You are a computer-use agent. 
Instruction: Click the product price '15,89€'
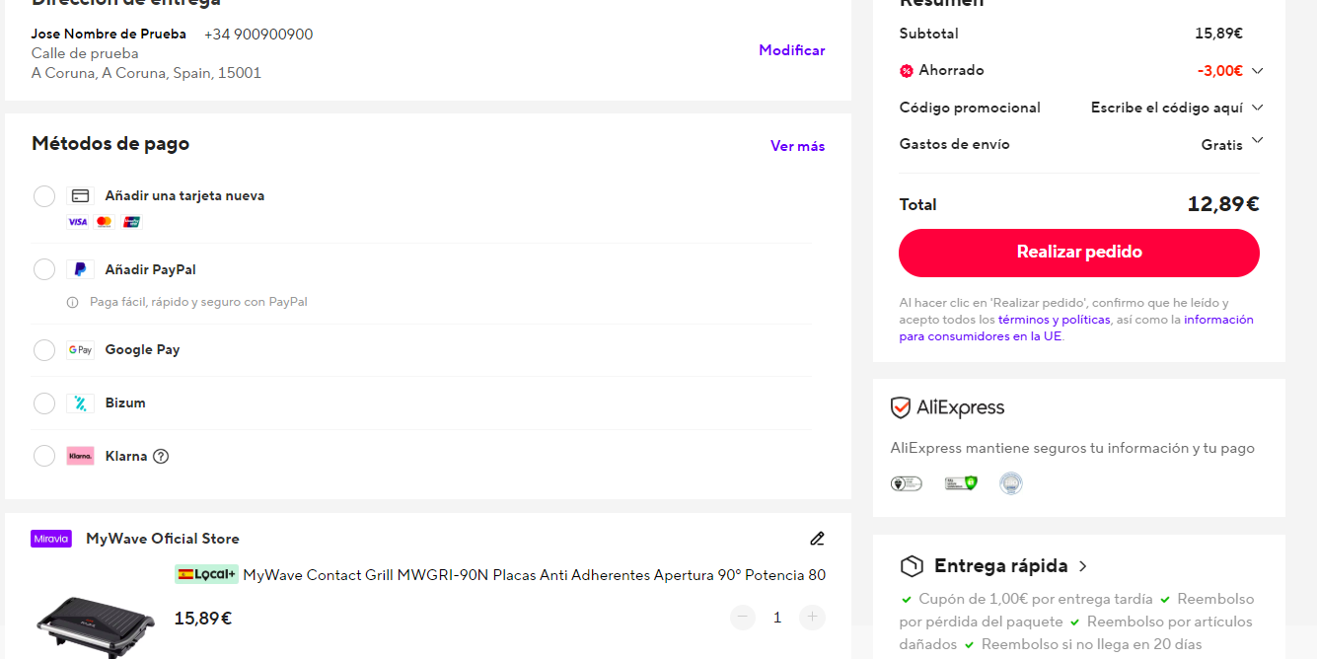(x=203, y=619)
